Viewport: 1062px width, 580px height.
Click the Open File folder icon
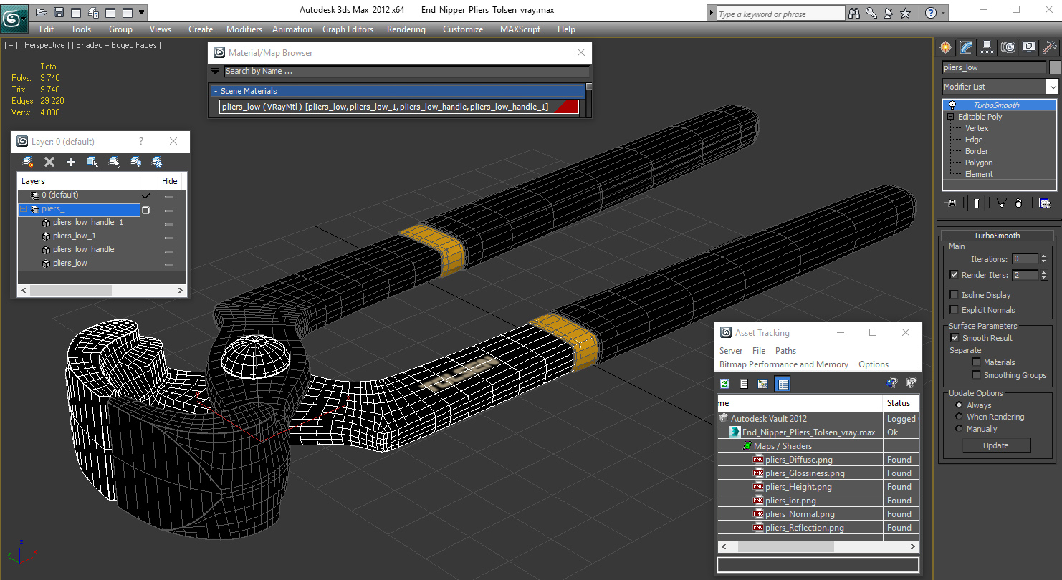pos(42,12)
